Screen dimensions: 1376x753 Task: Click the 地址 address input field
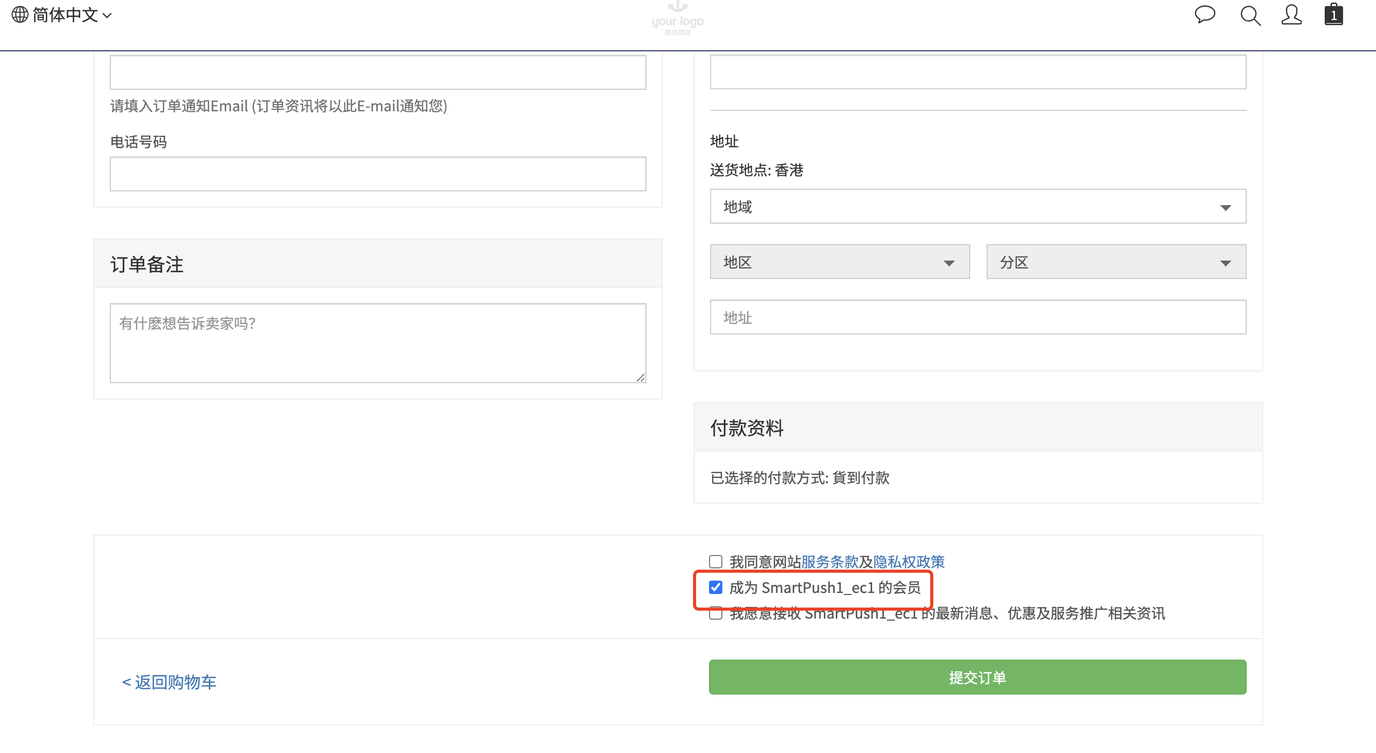point(977,317)
